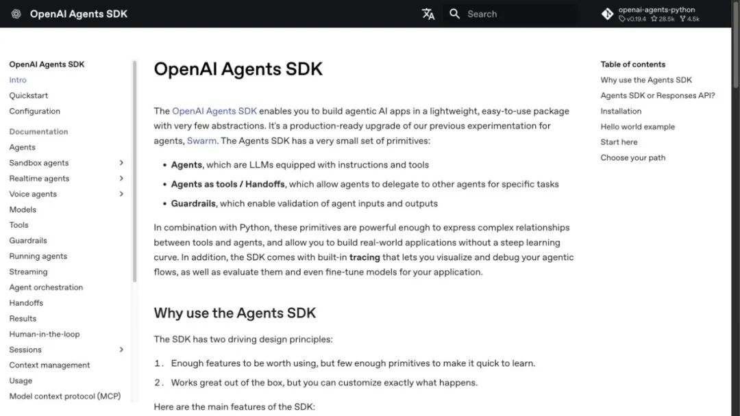
Task: Open the Configuration page
Action: point(34,112)
